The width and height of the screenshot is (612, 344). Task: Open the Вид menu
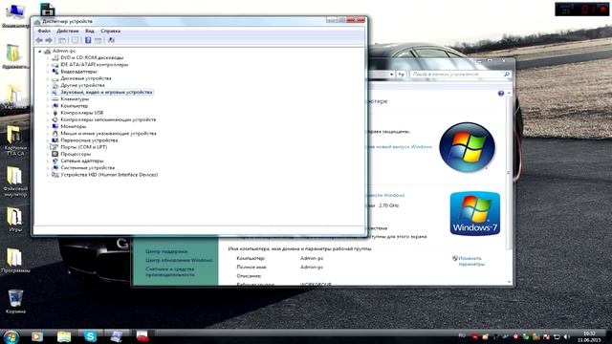point(90,31)
